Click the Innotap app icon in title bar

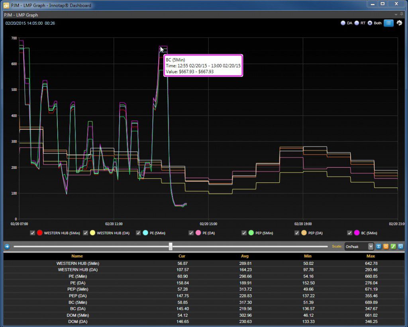click(x=6, y=5)
